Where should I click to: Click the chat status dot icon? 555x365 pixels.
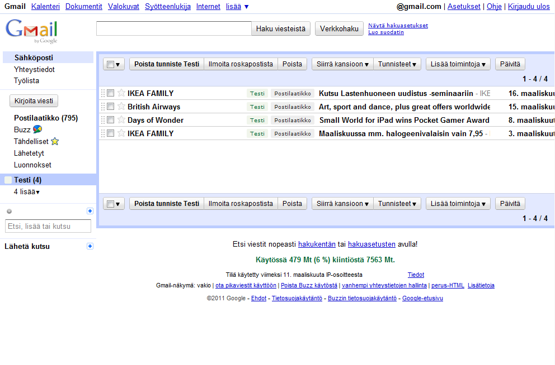pos(10,212)
